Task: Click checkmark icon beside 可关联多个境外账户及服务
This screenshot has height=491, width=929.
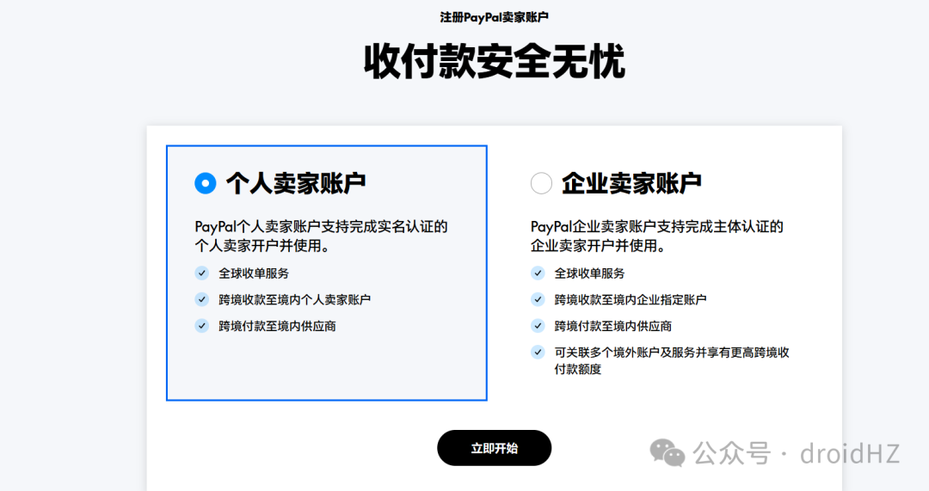Action: point(538,353)
